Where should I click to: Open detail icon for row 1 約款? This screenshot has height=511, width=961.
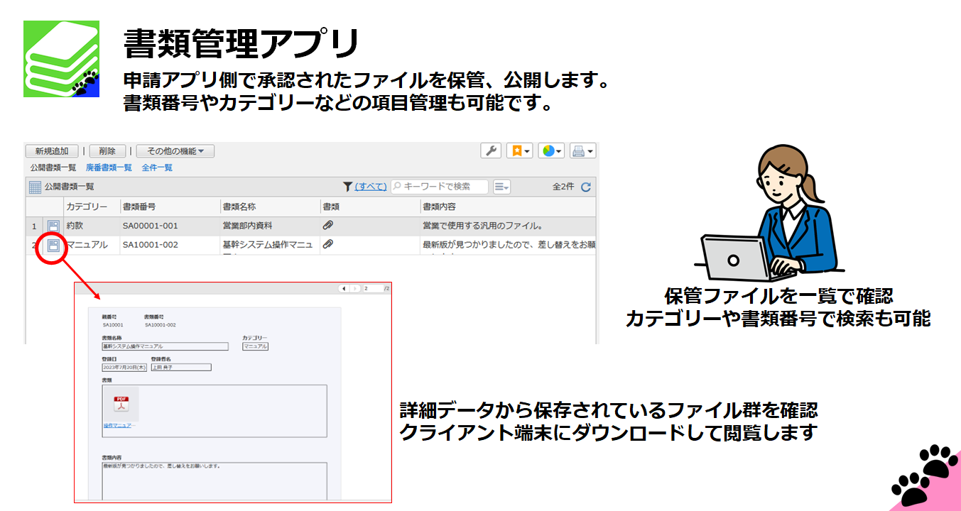click(53, 226)
